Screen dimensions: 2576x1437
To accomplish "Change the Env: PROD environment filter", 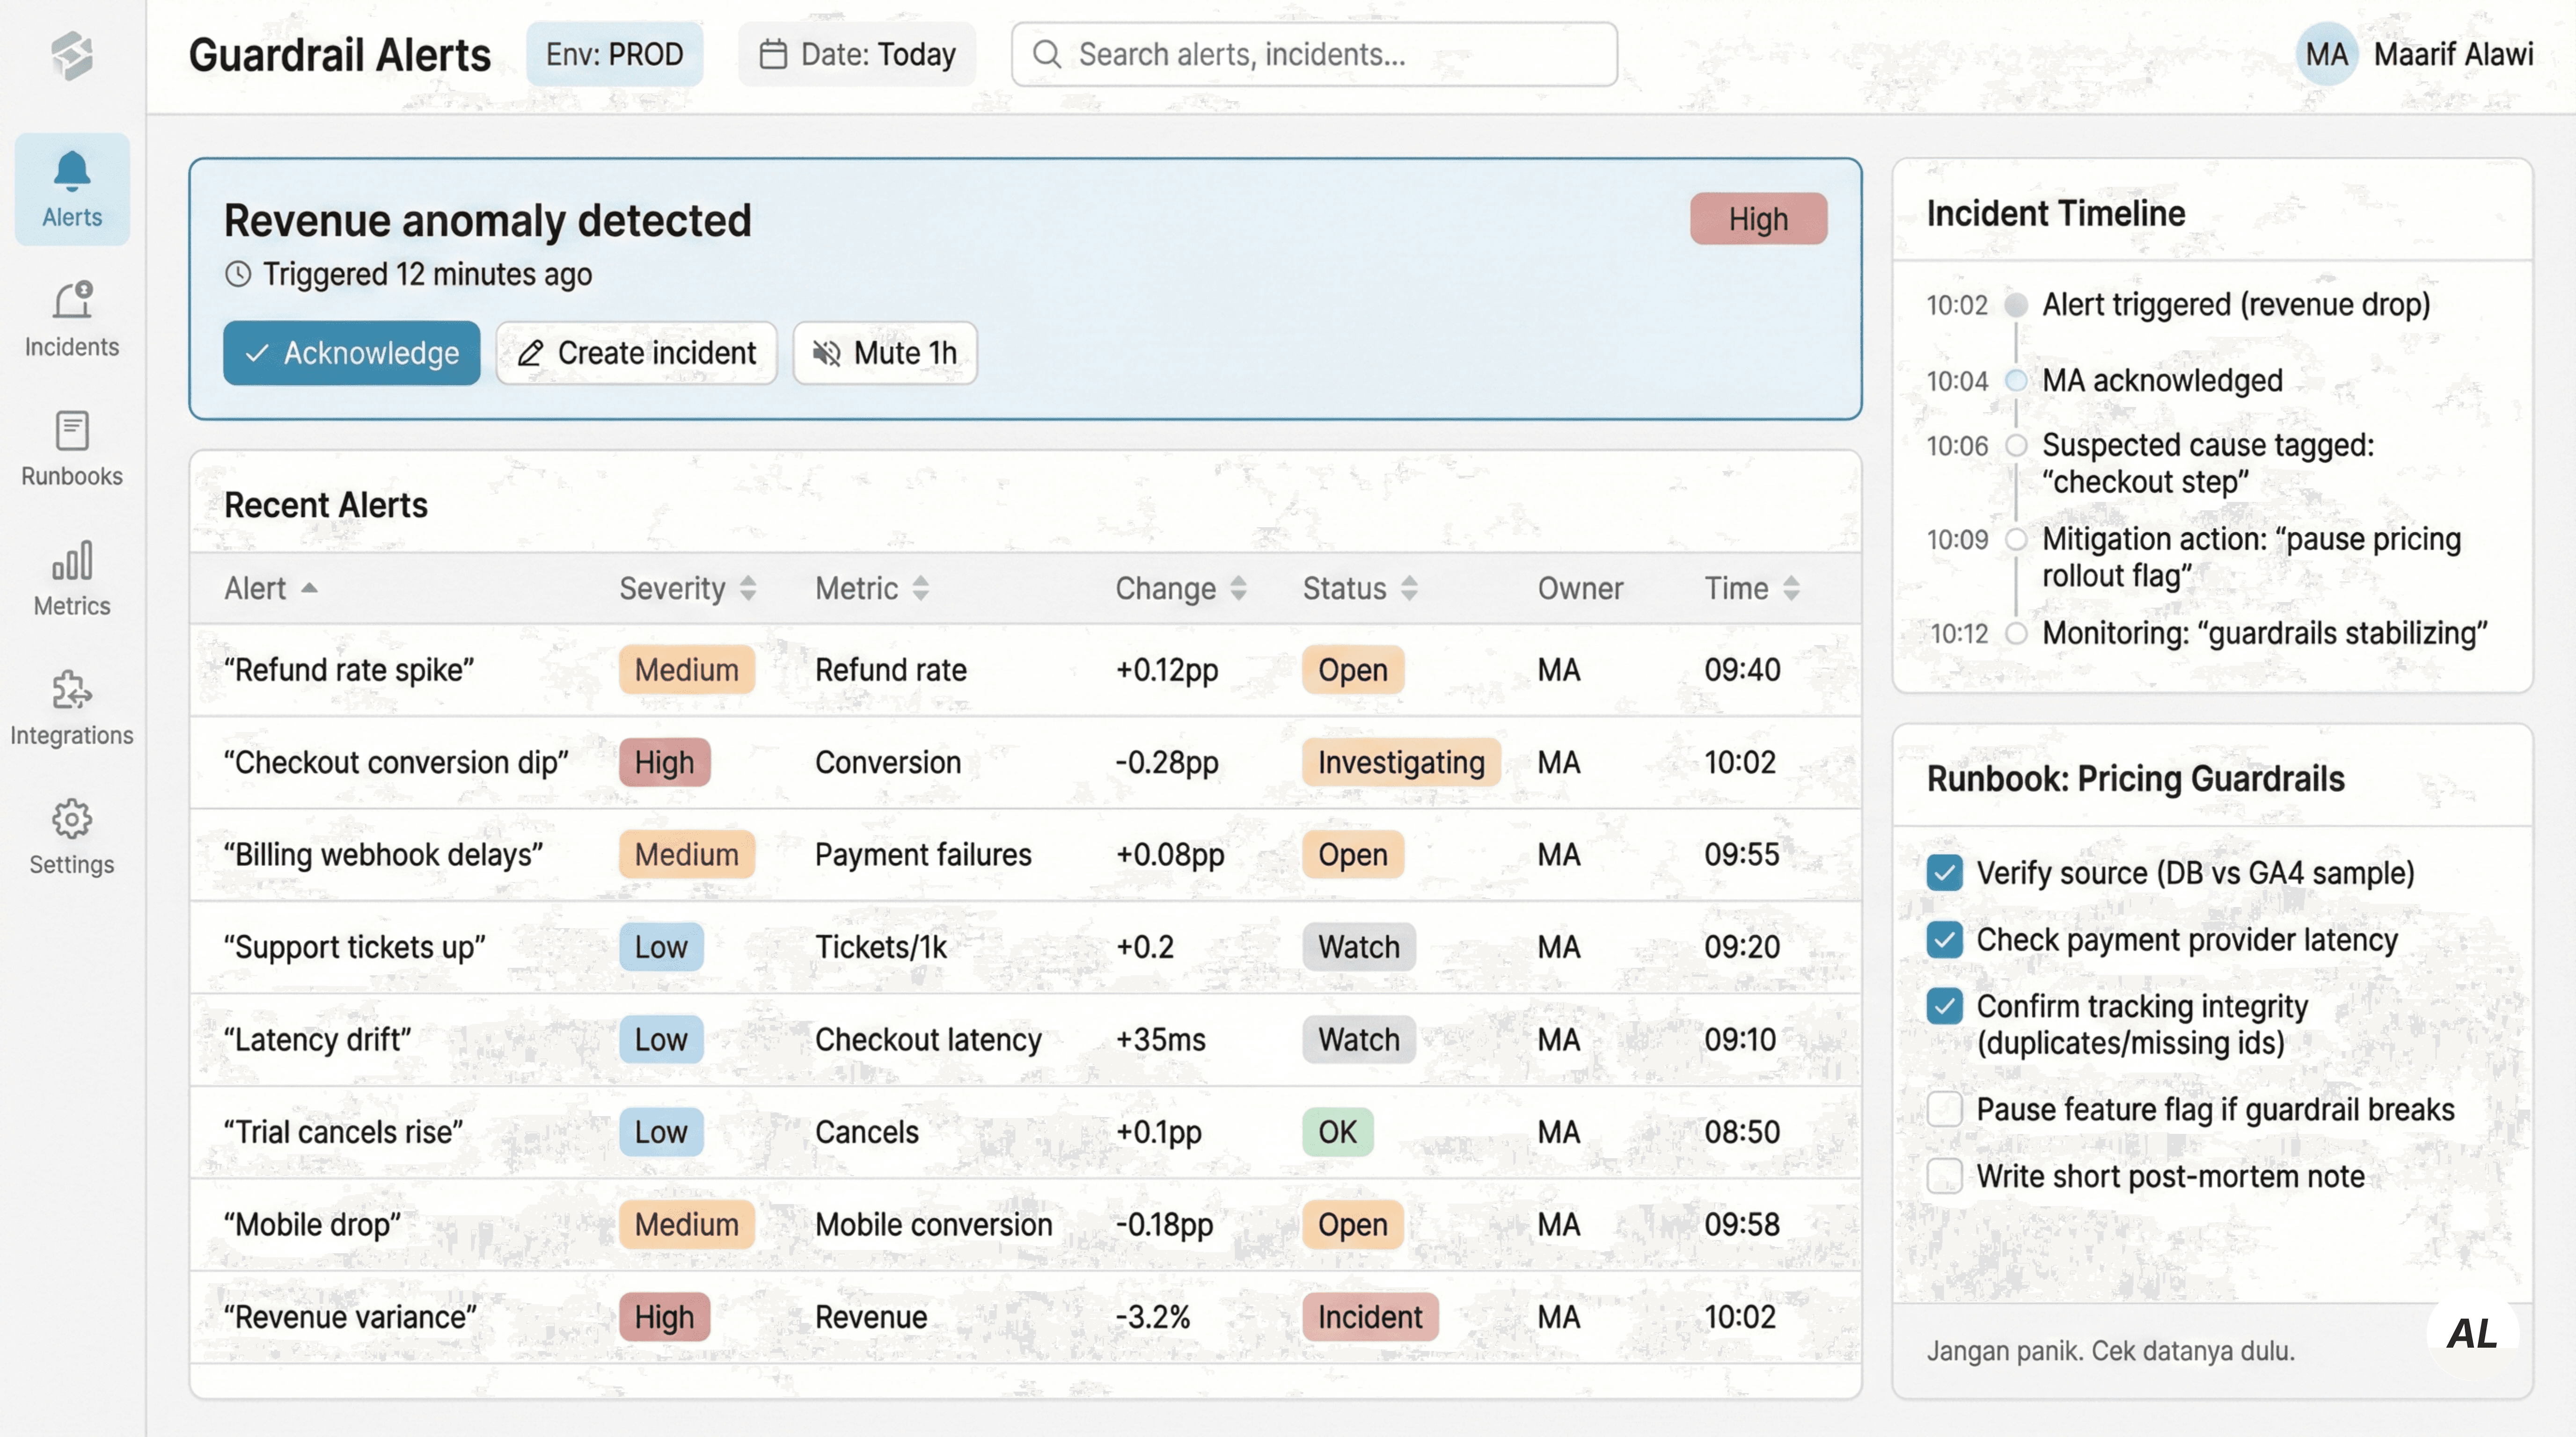I will (614, 55).
